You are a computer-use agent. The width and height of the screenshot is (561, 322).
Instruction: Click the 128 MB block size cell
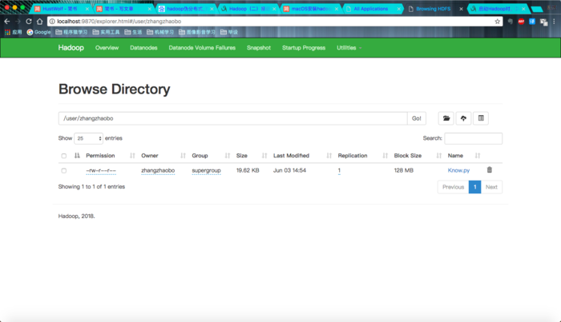(404, 170)
